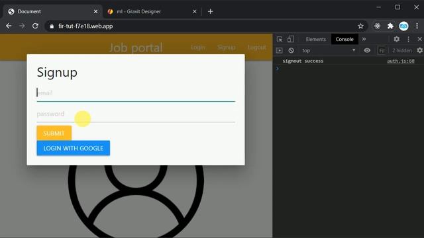This screenshot has height=238, width=424.
Task: Open JavaScript context 'top' dropdown
Action: tap(329, 50)
